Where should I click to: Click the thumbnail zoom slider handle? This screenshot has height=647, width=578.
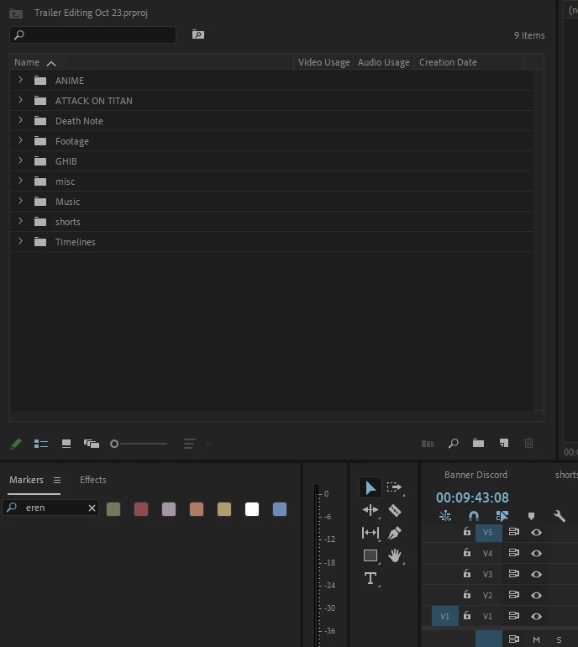coord(114,444)
